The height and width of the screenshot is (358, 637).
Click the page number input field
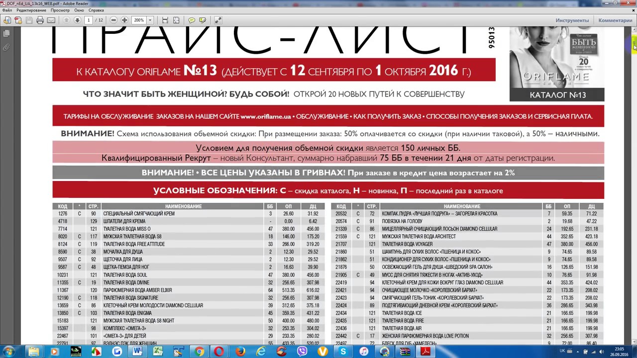tap(89, 20)
